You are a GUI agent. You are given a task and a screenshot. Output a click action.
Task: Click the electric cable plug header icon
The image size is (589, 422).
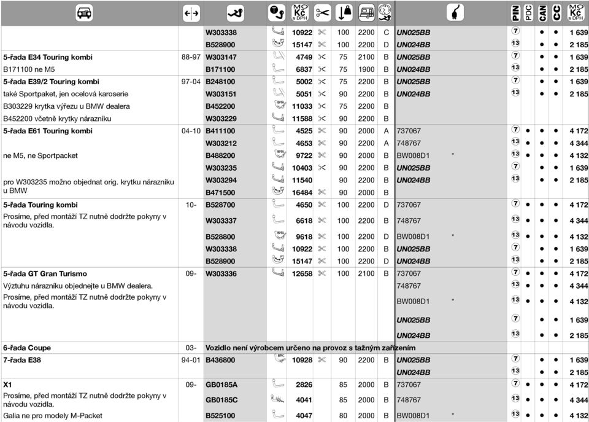click(455, 13)
